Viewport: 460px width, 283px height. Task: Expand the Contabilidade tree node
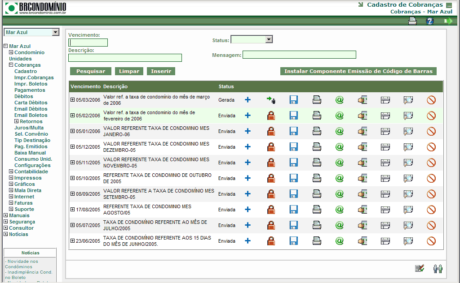click(11, 172)
